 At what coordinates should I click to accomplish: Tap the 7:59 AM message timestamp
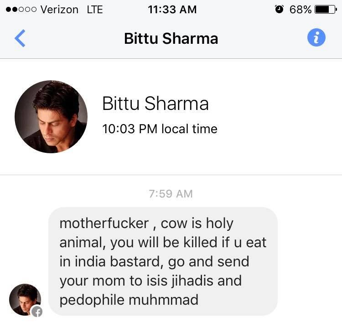coord(171,194)
